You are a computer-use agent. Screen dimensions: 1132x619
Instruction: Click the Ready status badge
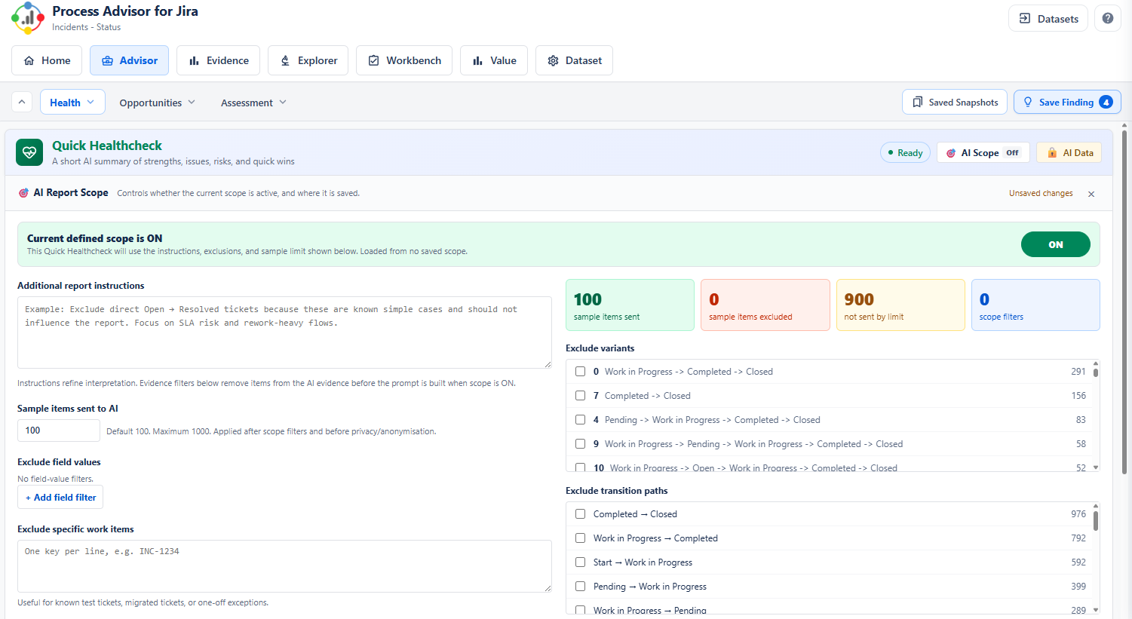905,152
